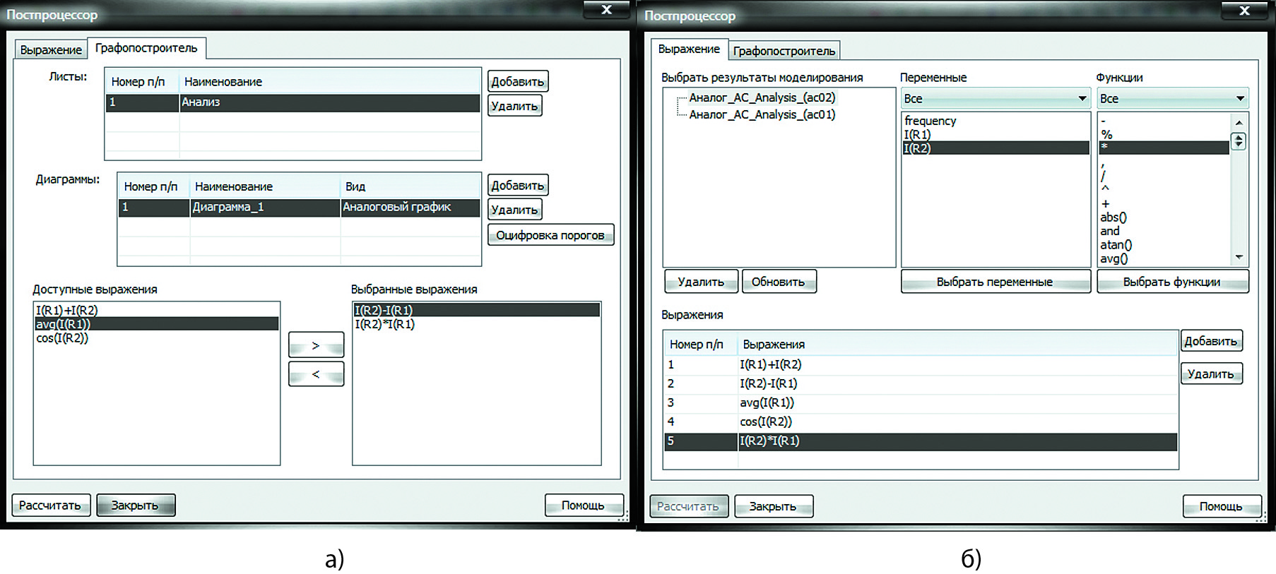Select cos(I(R2)) in available expressions
Image resolution: width=1276 pixels, height=574 pixels.
point(62,338)
